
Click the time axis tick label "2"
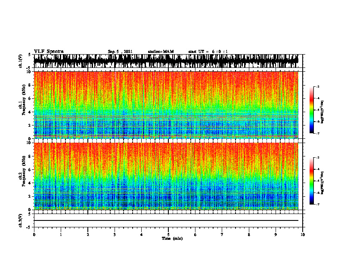[88, 235]
